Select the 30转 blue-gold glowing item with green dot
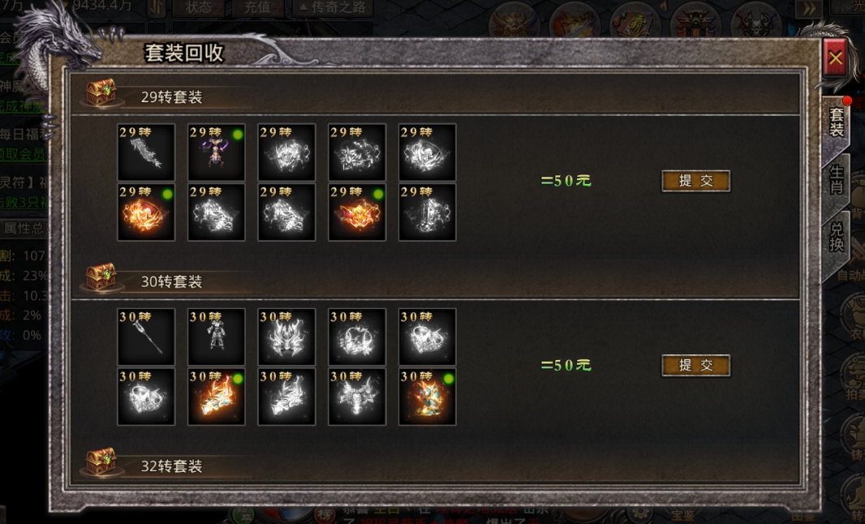This screenshot has height=524, width=865. (x=428, y=397)
